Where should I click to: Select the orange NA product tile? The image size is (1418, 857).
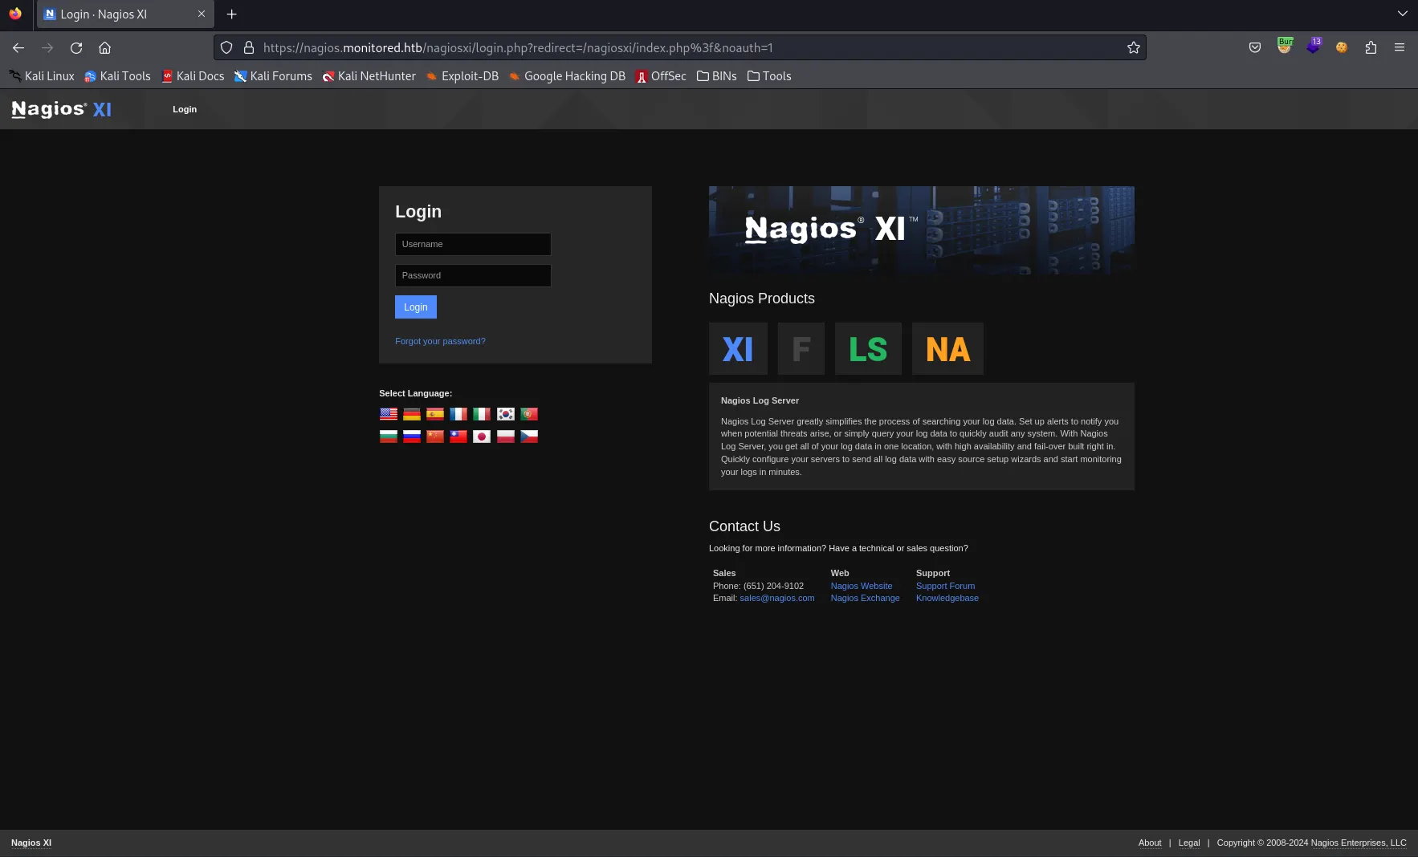[947, 349]
